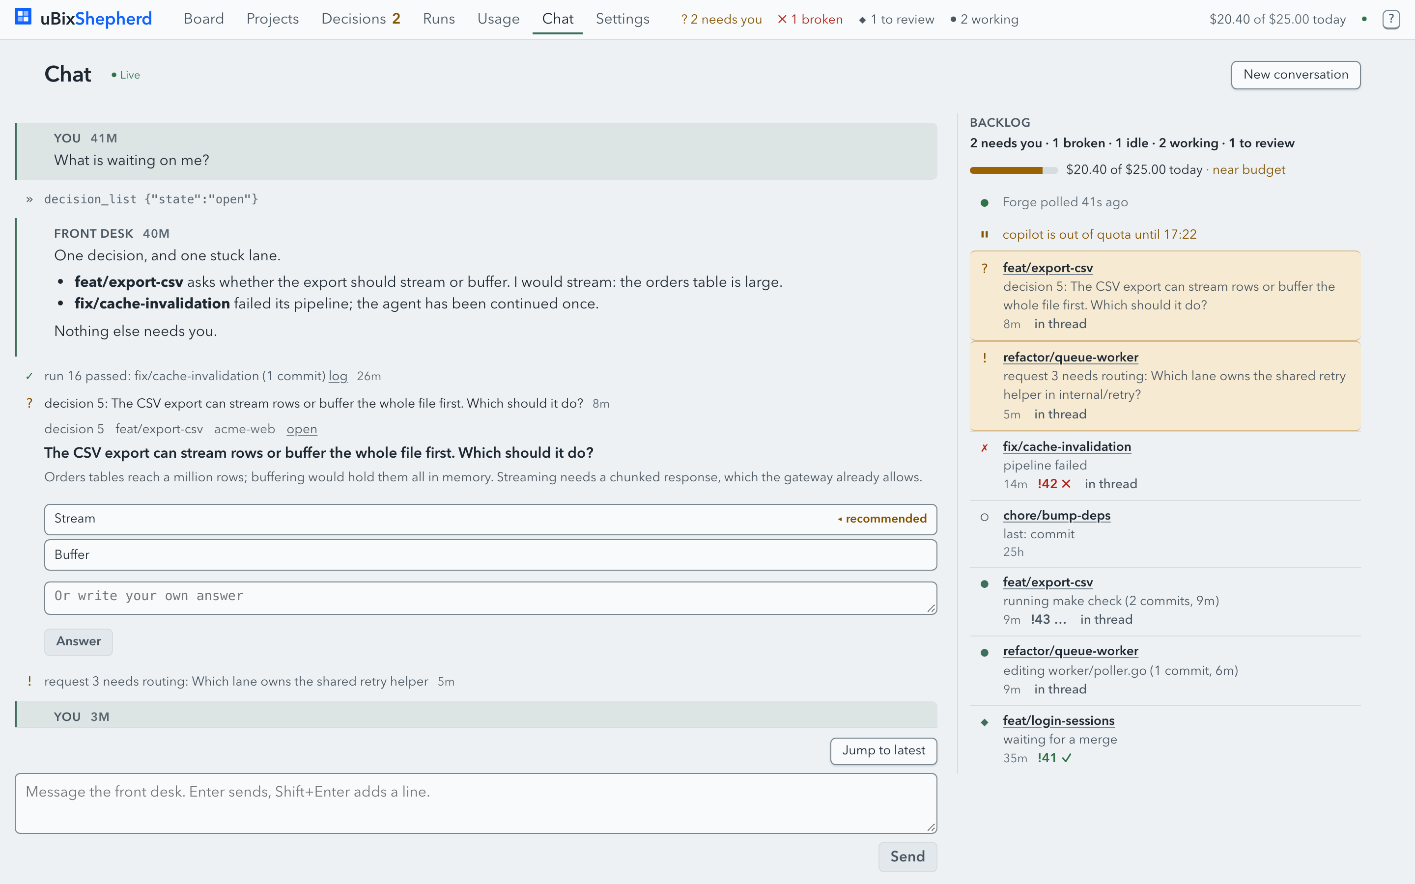Click the red X icon beside fix/cache-invalidation
The height and width of the screenshot is (884, 1415).
[985, 448]
